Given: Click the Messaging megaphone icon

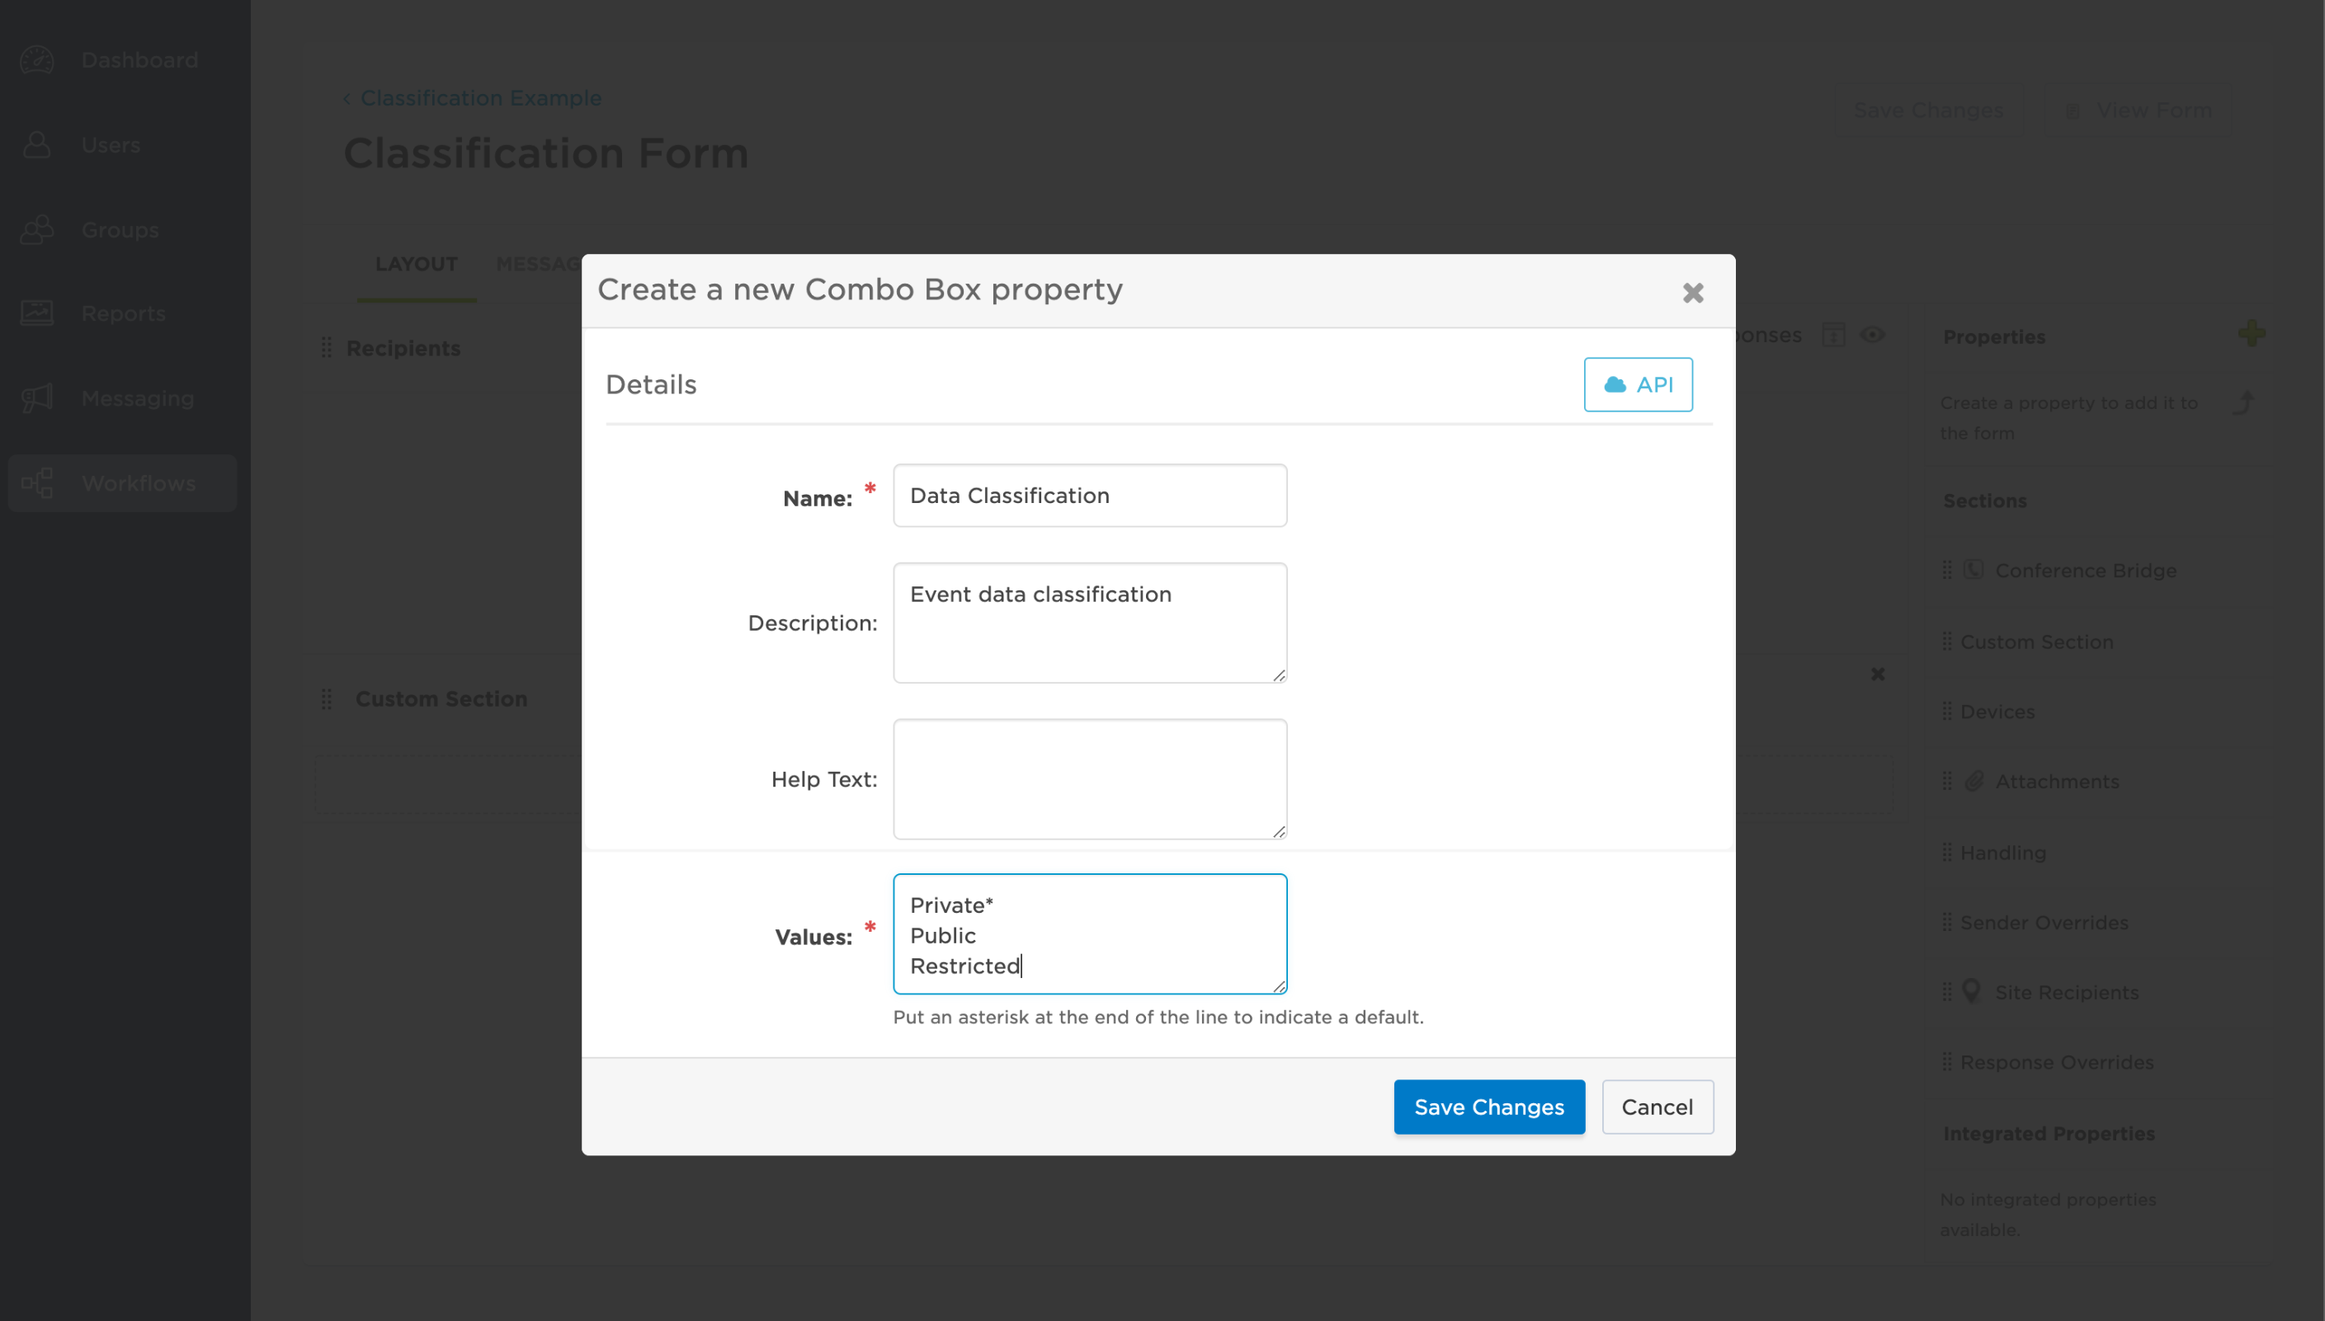Looking at the screenshot, I should [x=37, y=398].
